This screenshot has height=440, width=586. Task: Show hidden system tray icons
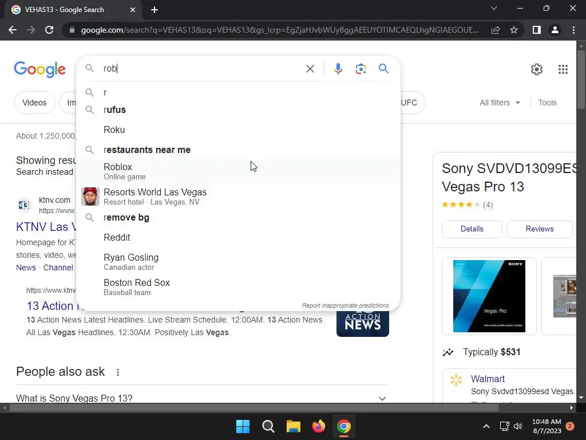486,426
